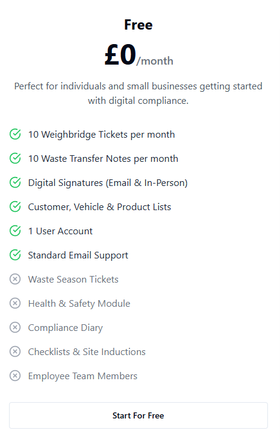This screenshot has height=442, width=280.
Task: Click check icon beside Standard Email Support
Action: [x=15, y=255]
